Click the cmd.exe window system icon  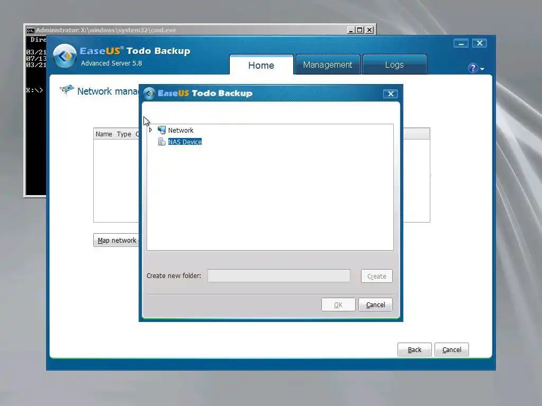pos(30,30)
